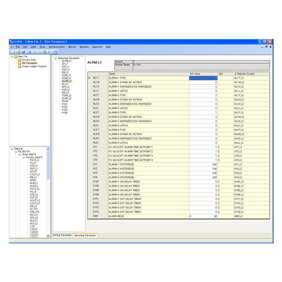Open the AMD Alarm Mode dropdown
The image size is (282, 282).
click(216, 216)
